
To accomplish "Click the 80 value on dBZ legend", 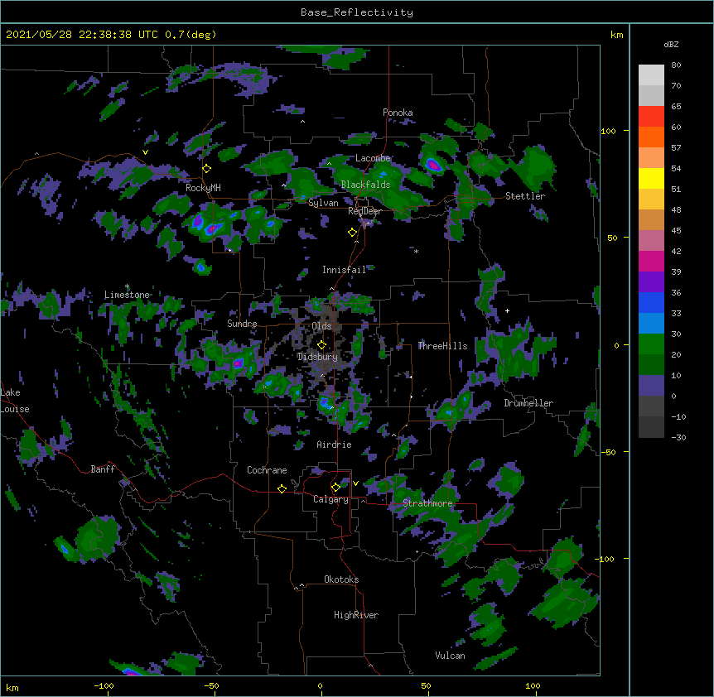I will tap(676, 65).
